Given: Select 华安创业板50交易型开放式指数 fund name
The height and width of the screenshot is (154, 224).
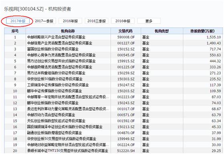Looking at the screenshot, I should point(62,139).
